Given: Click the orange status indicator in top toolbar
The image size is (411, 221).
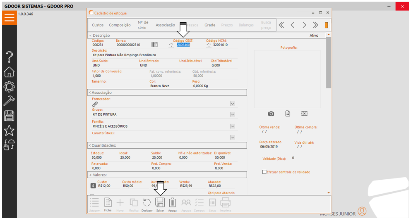Looking at the screenshot, I should [326, 25].
